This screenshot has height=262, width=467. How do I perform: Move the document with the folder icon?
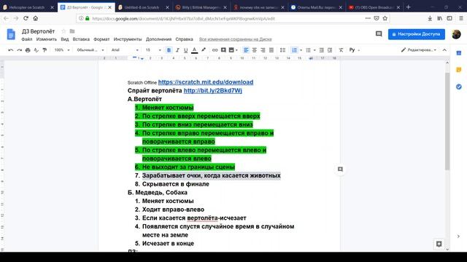coord(72,31)
